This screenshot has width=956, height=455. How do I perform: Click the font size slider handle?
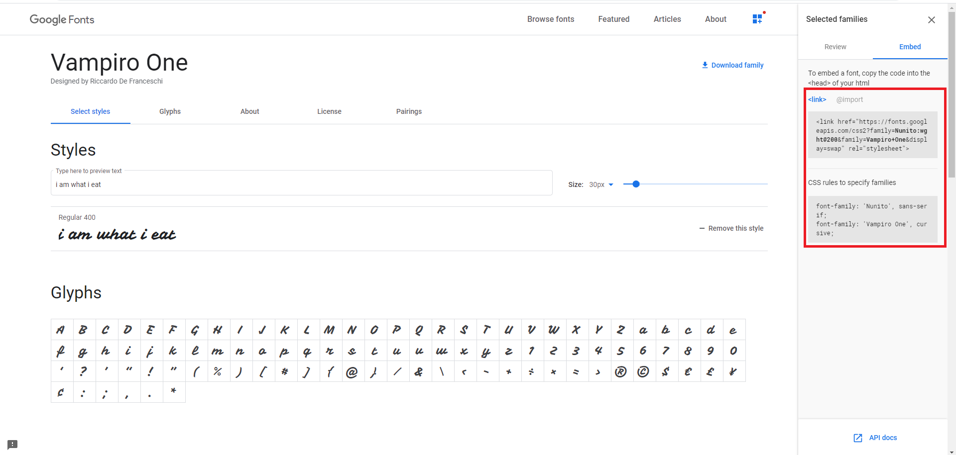tap(636, 184)
